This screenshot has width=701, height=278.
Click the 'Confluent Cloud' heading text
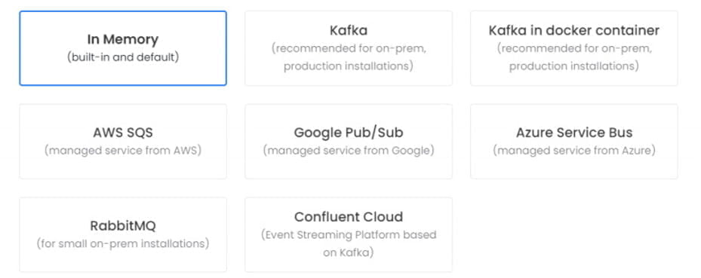[x=349, y=217]
